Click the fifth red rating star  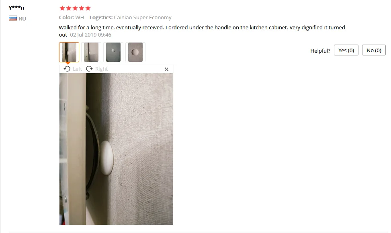point(88,8)
